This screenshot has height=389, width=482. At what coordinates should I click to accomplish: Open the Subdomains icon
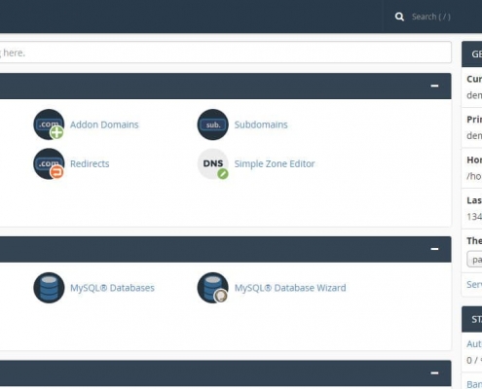(x=213, y=124)
